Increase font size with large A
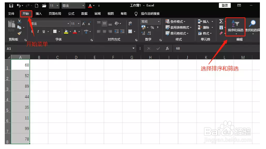The width and height of the screenshot is (266, 149). (83, 24)
